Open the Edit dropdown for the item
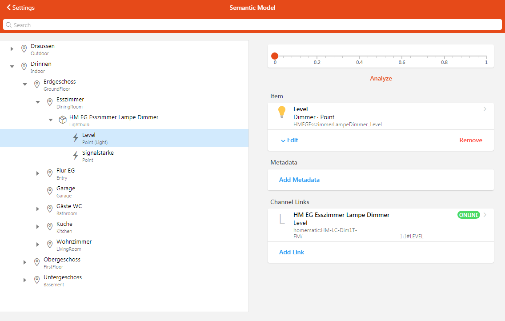This screenshot has height=321, width=505. (289, 140)
